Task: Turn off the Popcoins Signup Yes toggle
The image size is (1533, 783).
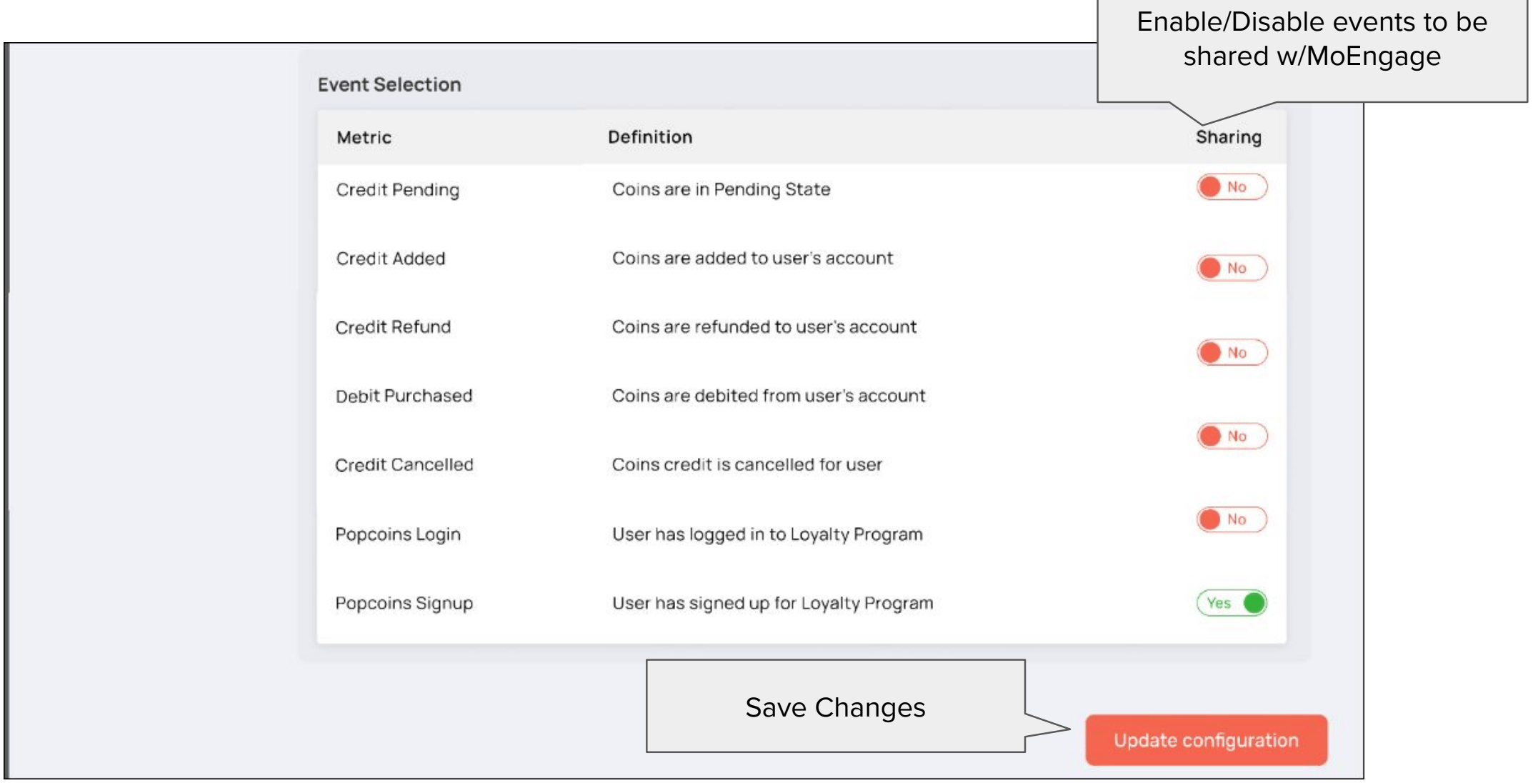Action: [1232, 603]
